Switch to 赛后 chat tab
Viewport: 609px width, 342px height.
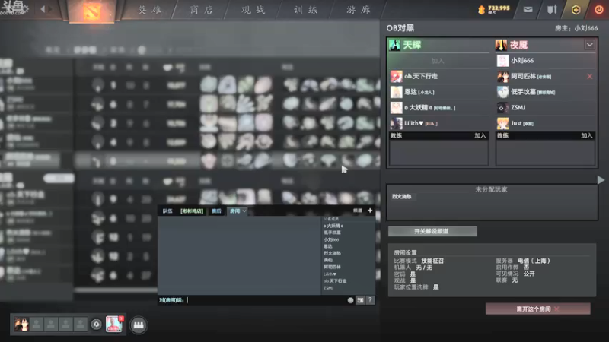click(216, 211)
